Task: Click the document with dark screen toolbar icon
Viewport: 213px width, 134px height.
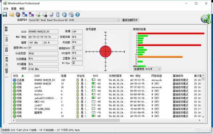Action: pos(45,15)
